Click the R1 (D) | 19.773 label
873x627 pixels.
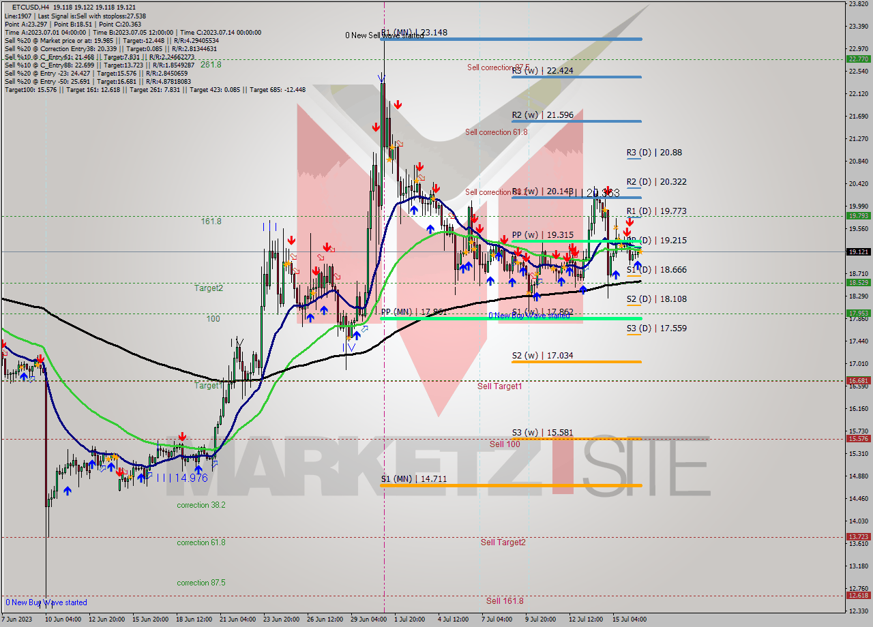tap(656, 211)
